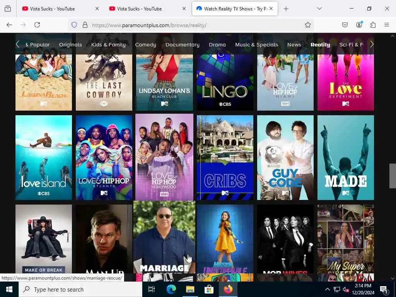396x297 pixels.
Task: Open the Marriage Rescue poster
Action: [x=164, y=237]
